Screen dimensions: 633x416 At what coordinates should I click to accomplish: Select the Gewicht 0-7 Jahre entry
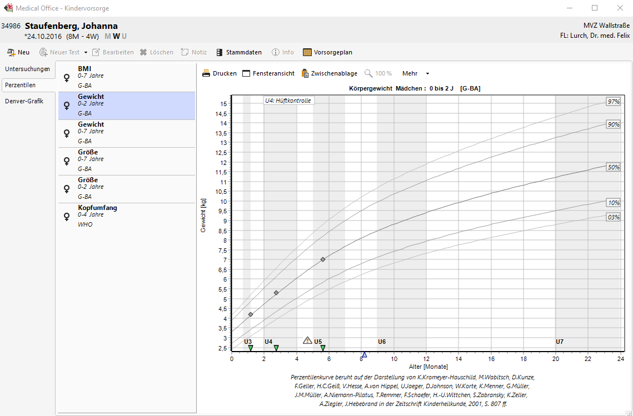pyautogui.click(x=127, y=133)
